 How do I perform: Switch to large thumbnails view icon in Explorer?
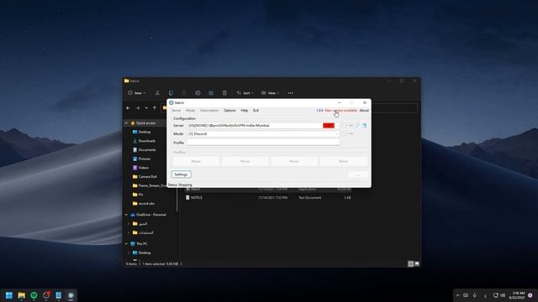(x=417, y=263)
